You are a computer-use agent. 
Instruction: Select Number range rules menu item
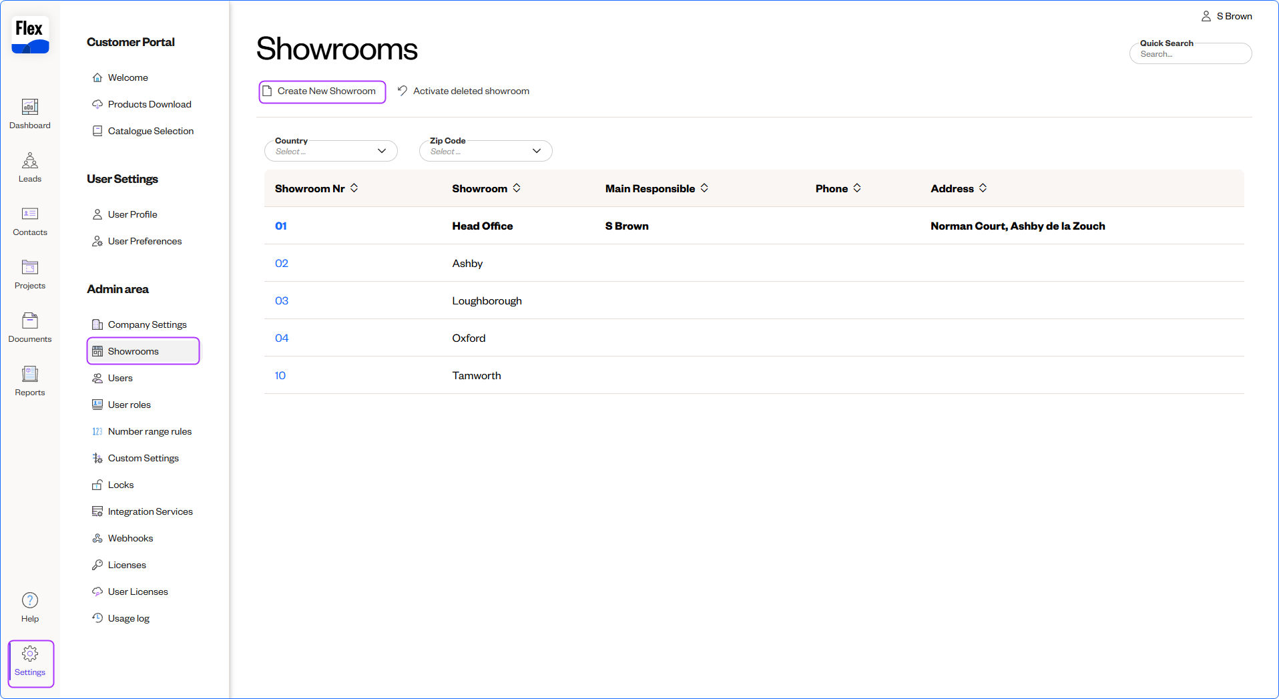pyautogui.click(x=150, y=431)
